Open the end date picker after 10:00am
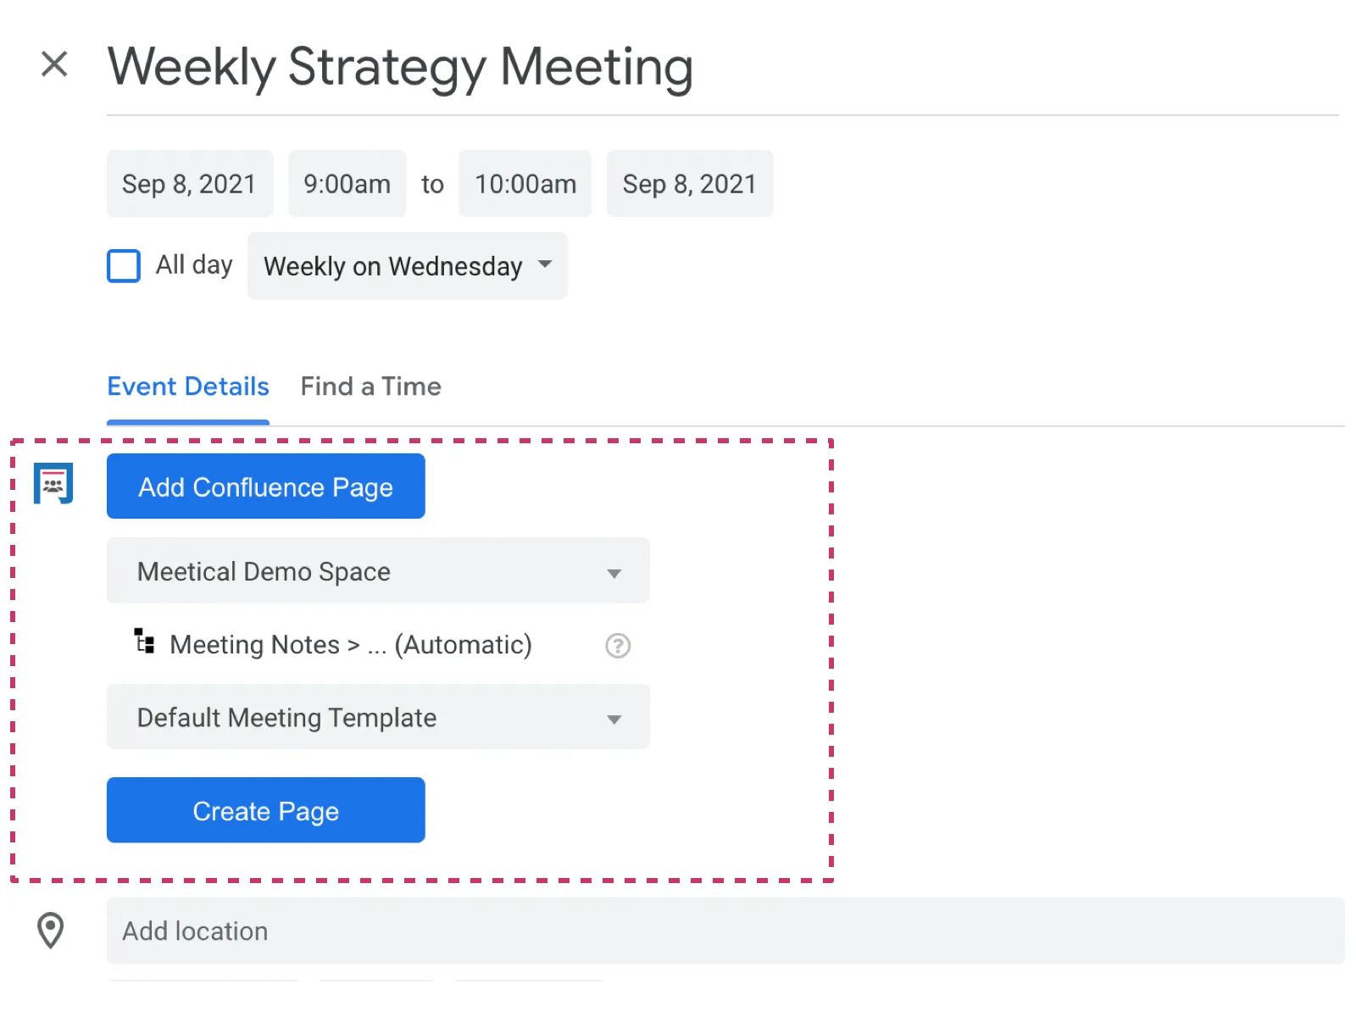Viewport: 1356px width, 1017px height. click(x=689, y=184)
